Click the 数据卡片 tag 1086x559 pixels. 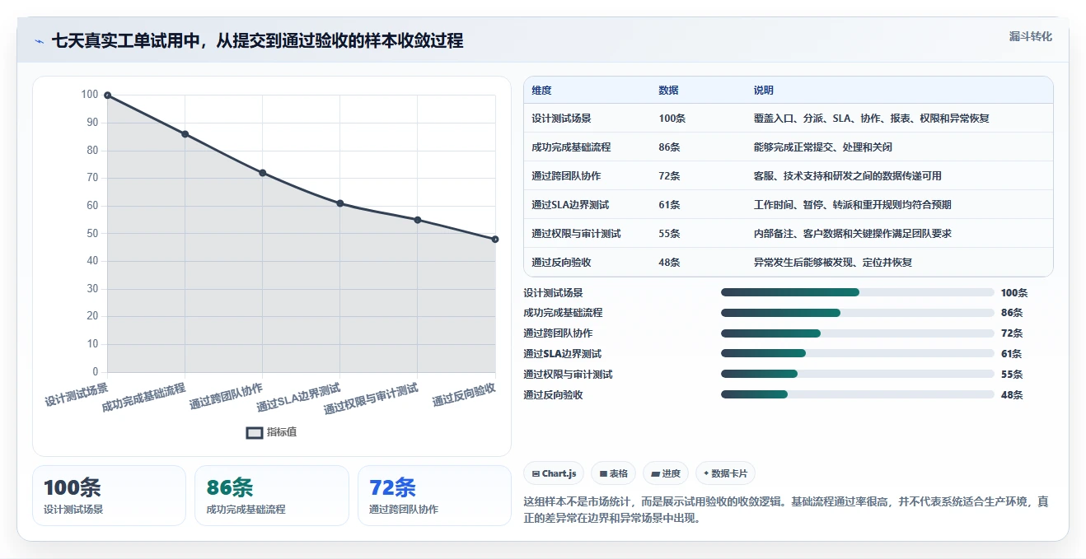725,473
